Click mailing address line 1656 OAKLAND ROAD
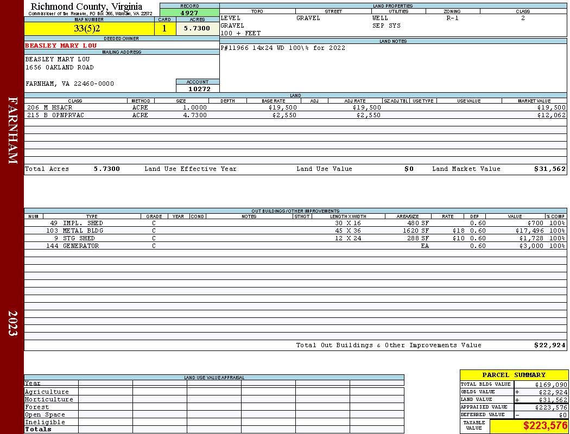The width and height of the screenshot is (570, 434). [x=59, y=67]
